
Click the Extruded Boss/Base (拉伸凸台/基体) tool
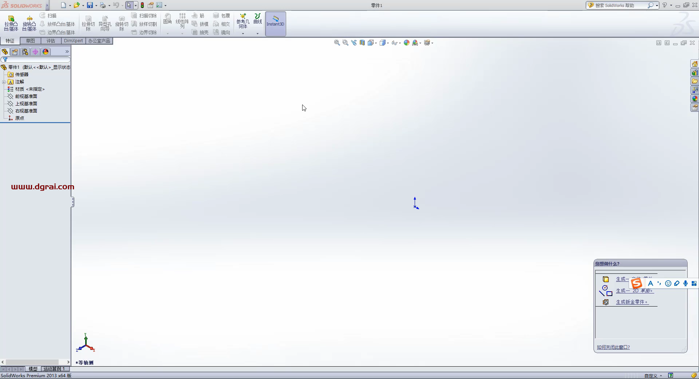coord(11,23)
